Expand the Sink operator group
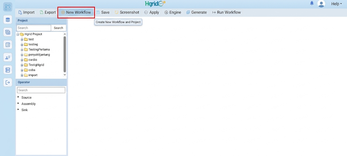This screenshot has width=347, height=156. [x=18, y=109]
